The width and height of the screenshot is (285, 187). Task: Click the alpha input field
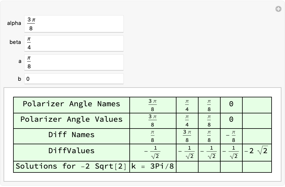click(x=74, y=24)
